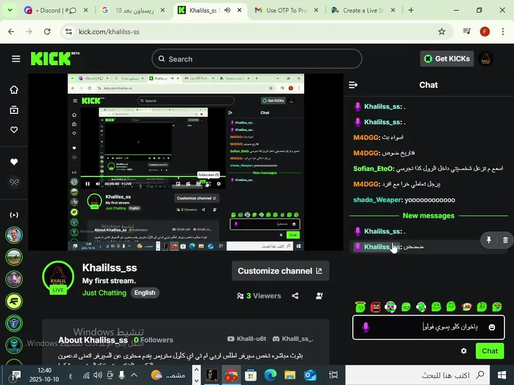
Task: Open File Explorer from taskbar
Action: click(290, 375)
